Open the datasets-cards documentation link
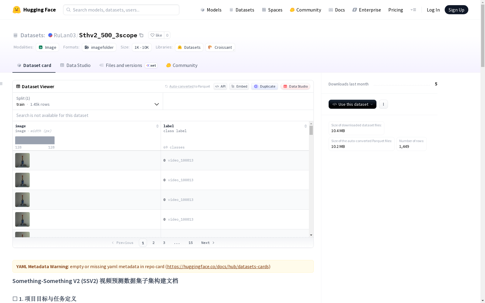The image size is (485, 303). 218,266
